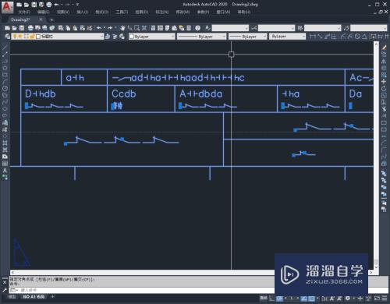Click the Undo arrow in standard toolbar
This screenshot has width=390, height=304.
pyautogui.click(x=99, y=28)
